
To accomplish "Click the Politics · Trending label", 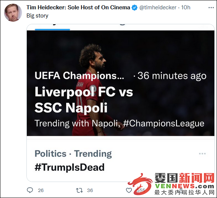I will (x=73, y=154).
